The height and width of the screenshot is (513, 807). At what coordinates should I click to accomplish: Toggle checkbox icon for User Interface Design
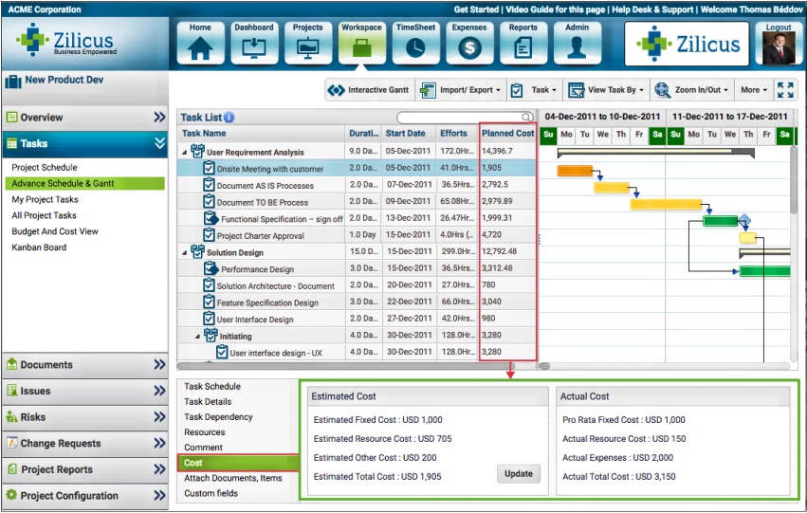coord(210,320)
